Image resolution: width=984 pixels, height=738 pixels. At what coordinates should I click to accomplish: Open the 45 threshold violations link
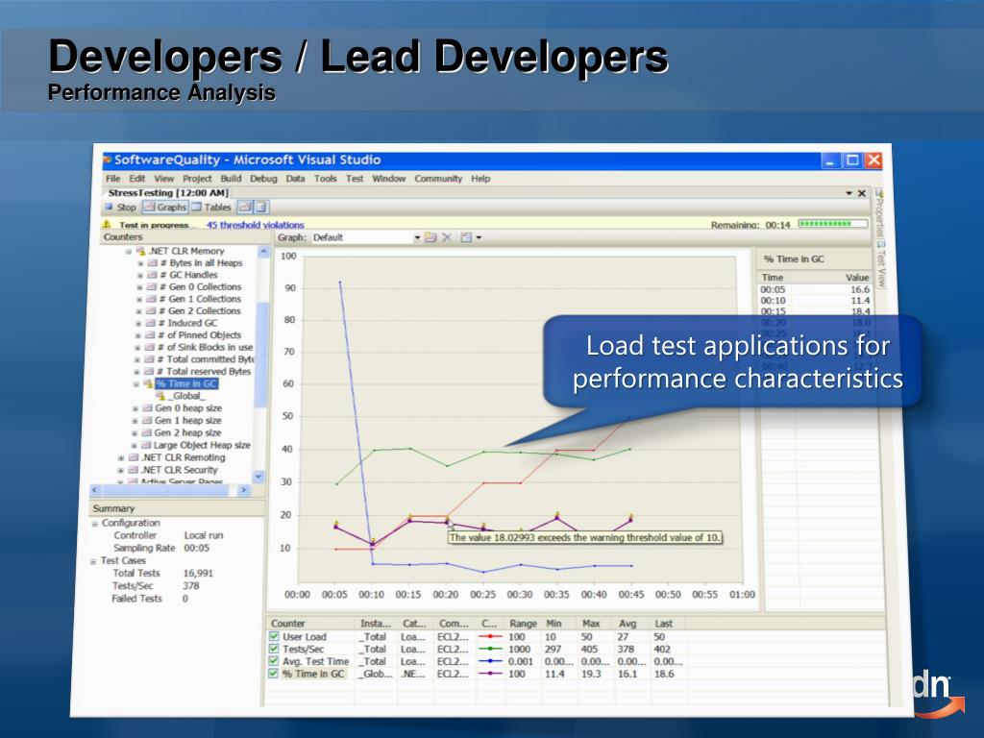[255, 225]
